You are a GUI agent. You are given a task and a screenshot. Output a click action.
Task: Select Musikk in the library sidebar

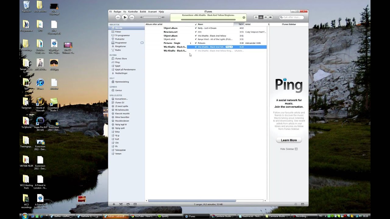pyautogui.click(x=126, y=28)
